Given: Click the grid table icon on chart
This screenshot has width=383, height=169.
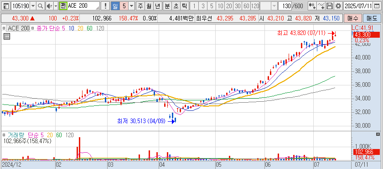Looking at the screenshot, I should [7, 36].
